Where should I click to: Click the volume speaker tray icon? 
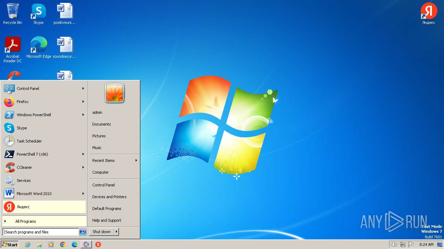[x=394, y=245]
